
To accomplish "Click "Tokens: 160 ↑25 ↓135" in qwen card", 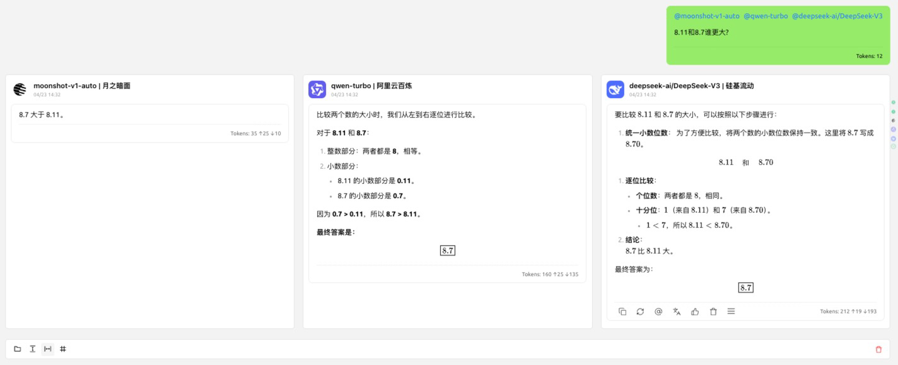I will (551, 274).
